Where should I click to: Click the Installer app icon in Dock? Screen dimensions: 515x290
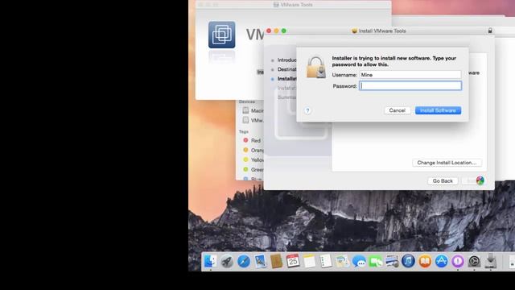[x=491, y=261]
